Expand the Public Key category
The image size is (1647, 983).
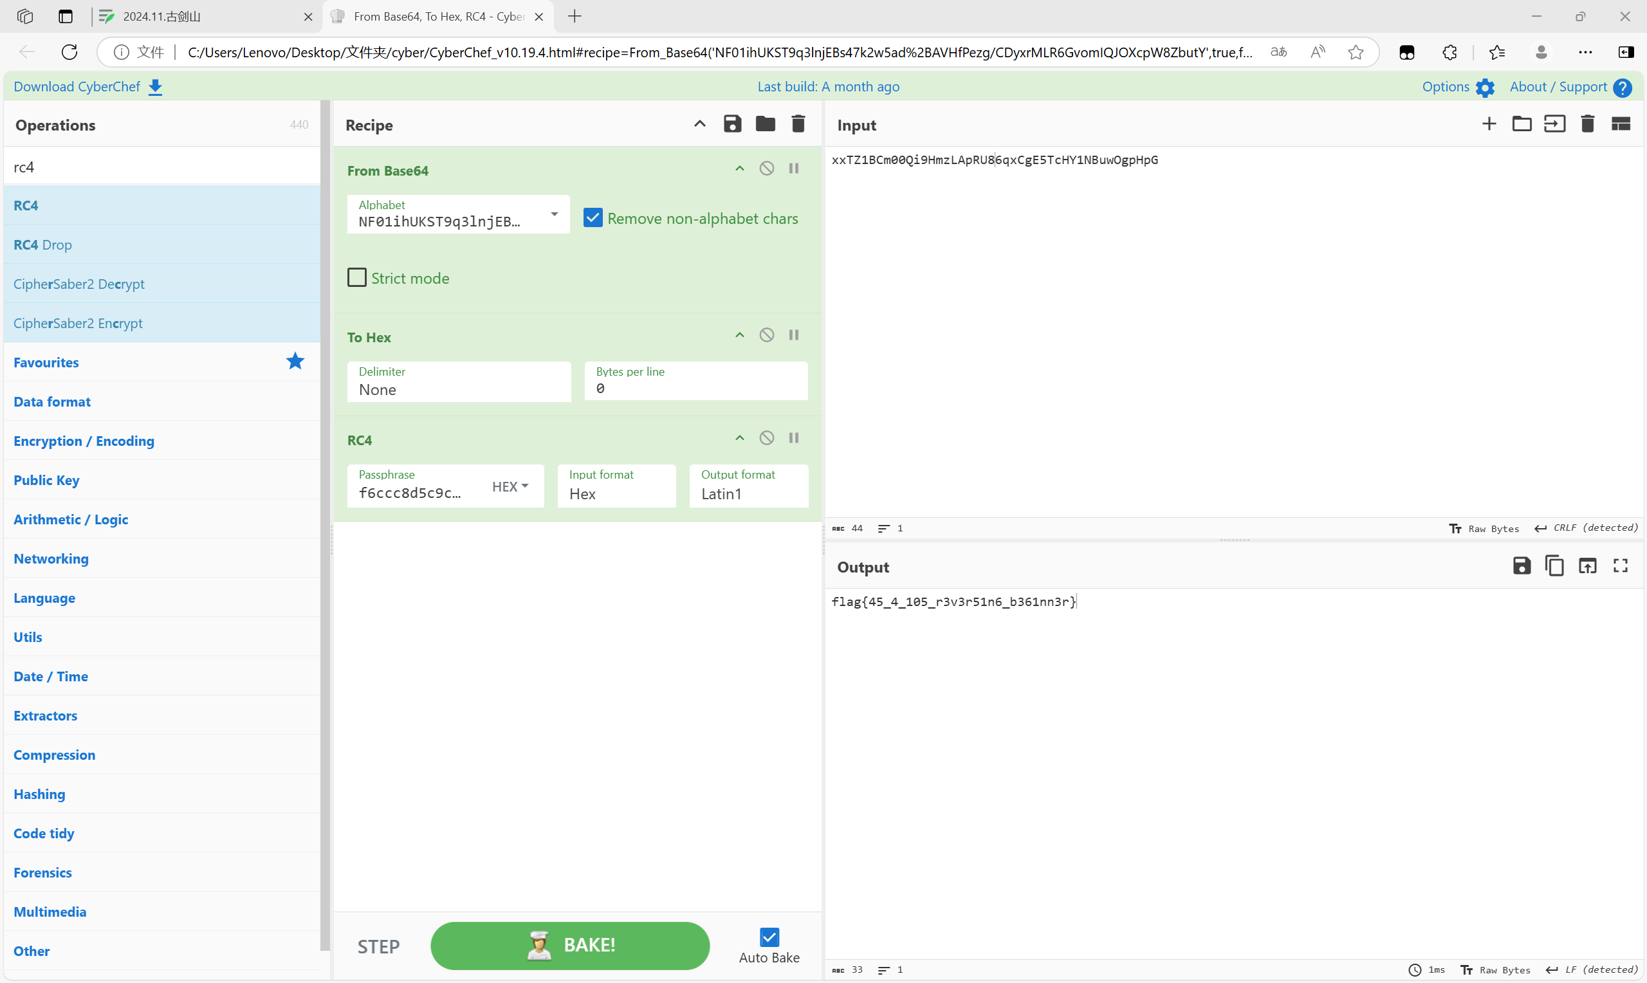tap(161, 479)
